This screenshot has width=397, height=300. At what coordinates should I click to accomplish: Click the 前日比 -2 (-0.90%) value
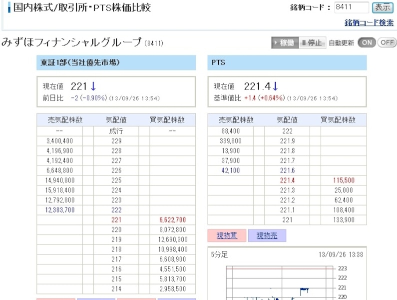pos(89,98)
